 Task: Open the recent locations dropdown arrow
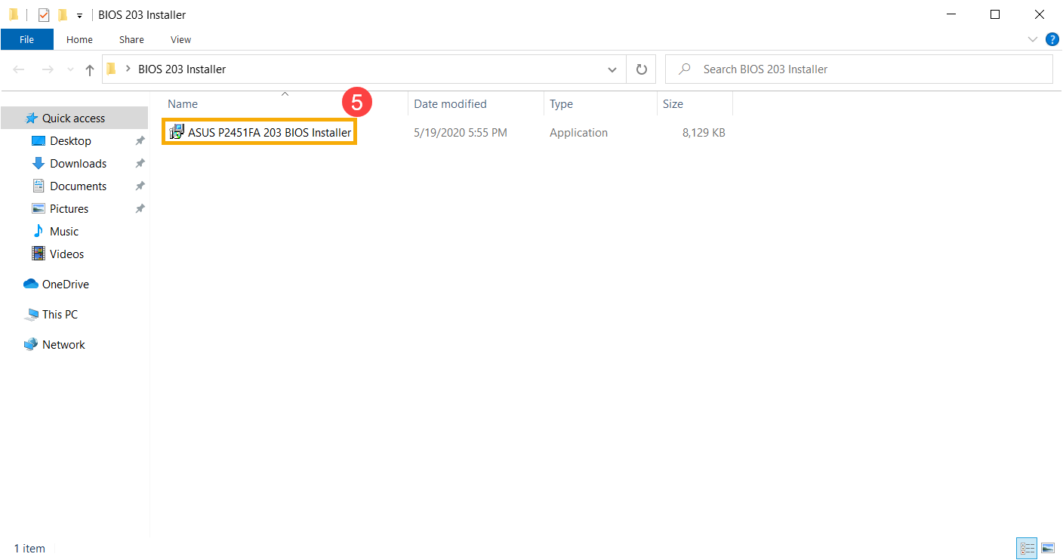pos(71,69)
